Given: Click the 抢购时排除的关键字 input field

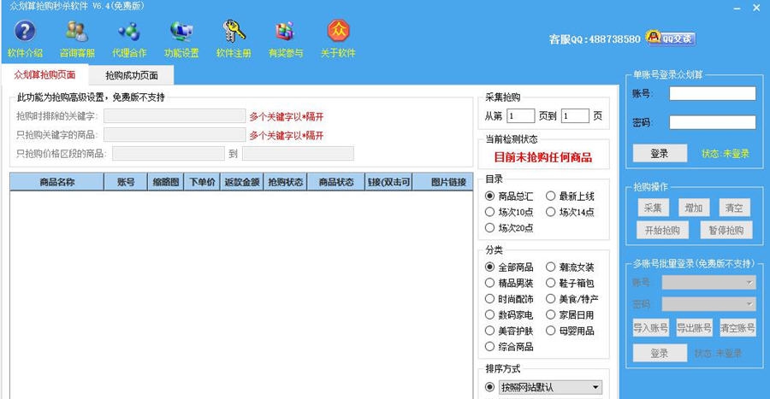Looking at the screenshot, I should point(175,115).
